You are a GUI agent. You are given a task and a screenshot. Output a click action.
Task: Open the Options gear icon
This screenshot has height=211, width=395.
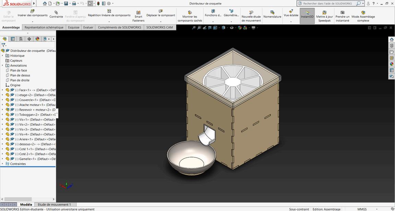tap(109, 3)
